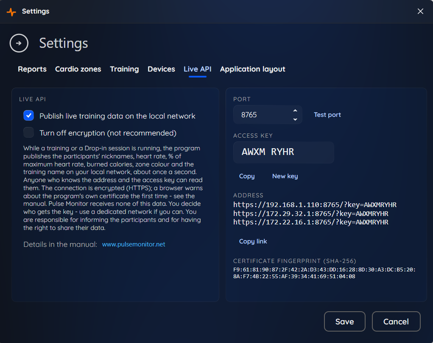433x343 pixels.
Task: Click the access key AWXM RYHR field
Action: coord(284,152)
